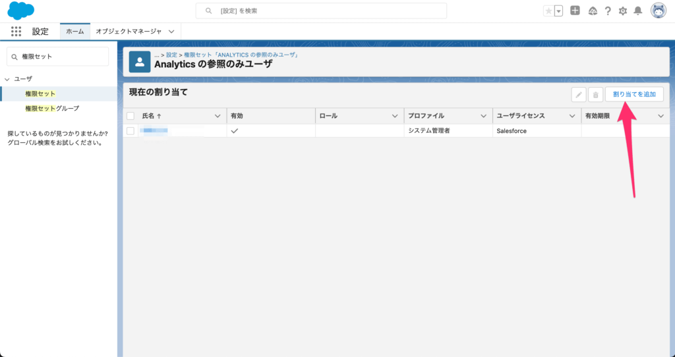Switch to the ホーム tab
This screenshot has height=357, width=675.
pyautogui.click(x=75, y=32)
